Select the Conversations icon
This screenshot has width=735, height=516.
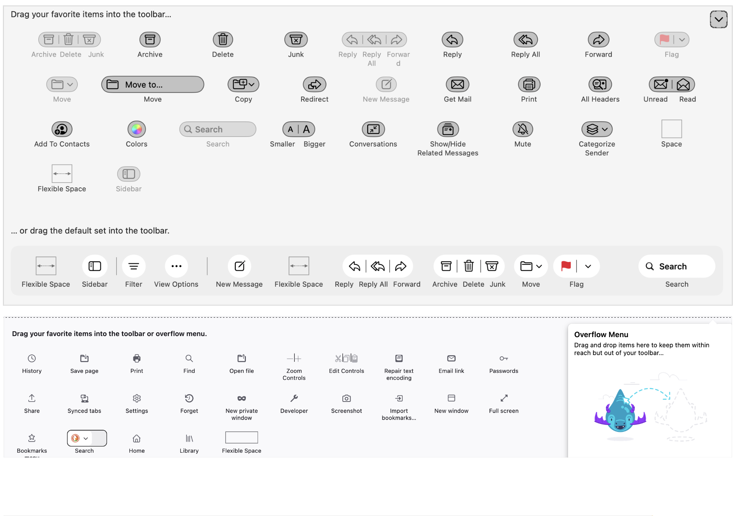click(x=373, y=130)
